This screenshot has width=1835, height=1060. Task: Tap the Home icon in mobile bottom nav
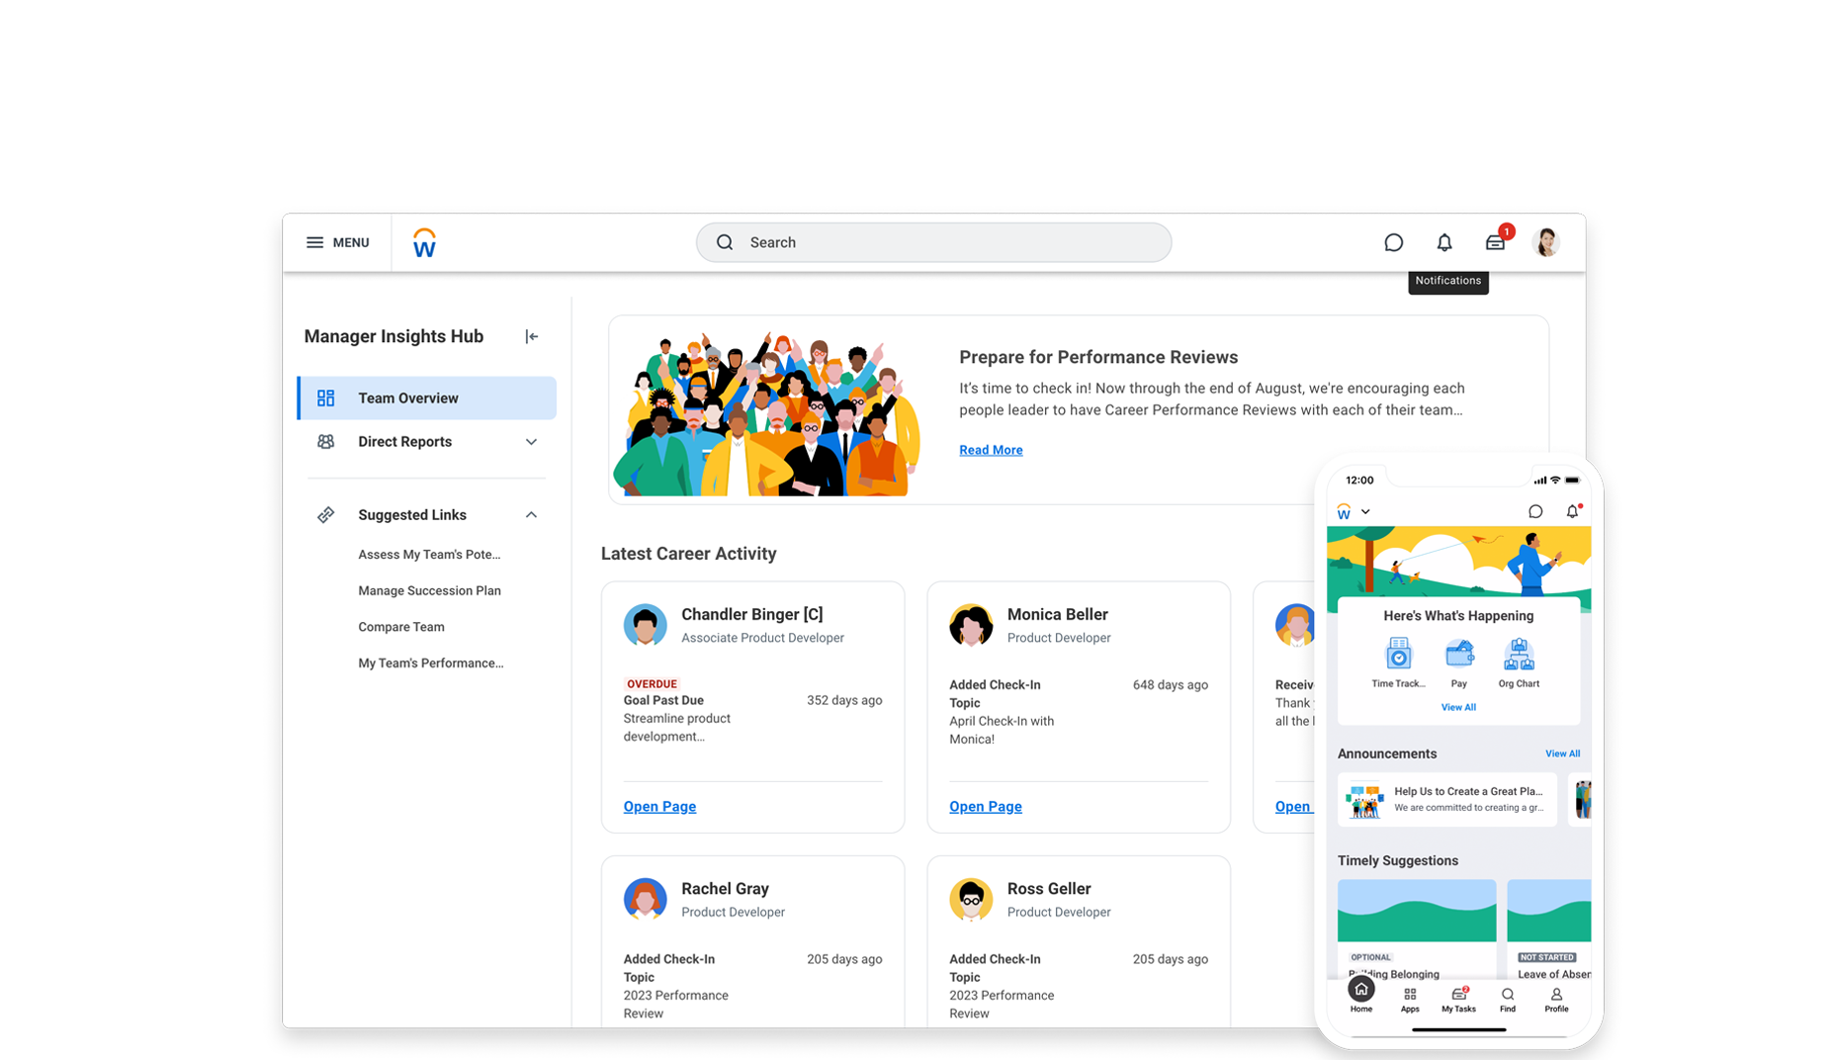[x=1361, y=994]
